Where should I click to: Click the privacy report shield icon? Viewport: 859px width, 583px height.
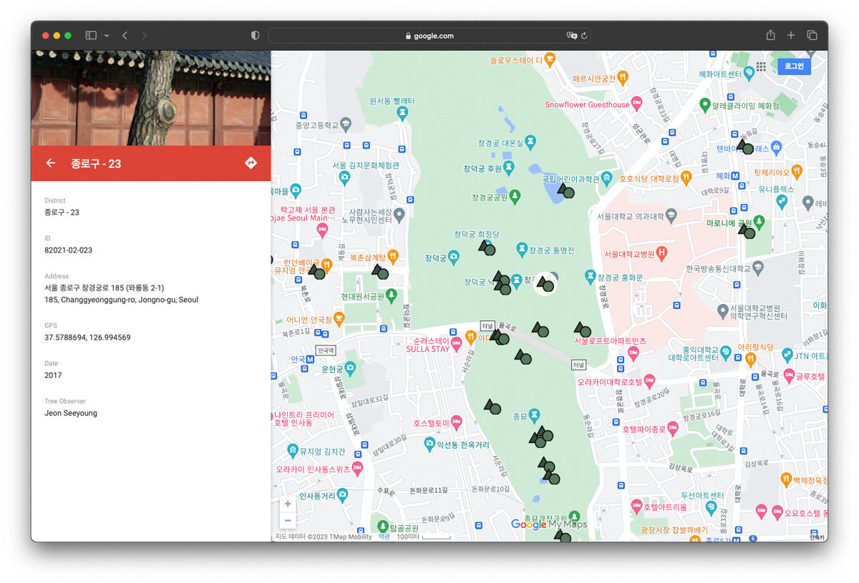(255, 35)
